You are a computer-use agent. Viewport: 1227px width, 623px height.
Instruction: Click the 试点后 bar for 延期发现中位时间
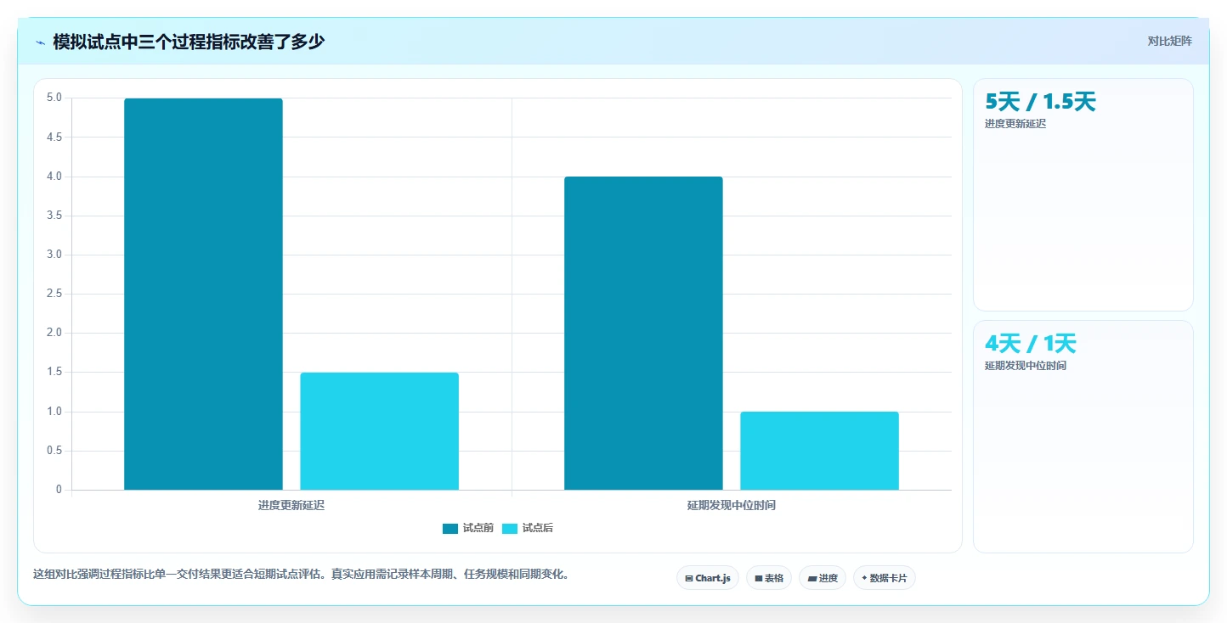coord(819,451)
